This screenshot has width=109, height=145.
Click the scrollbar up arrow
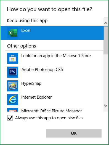click(x=106, y=23)
